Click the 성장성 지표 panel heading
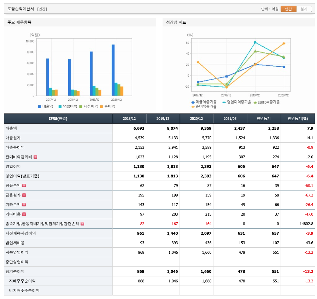 click(x=176, y=22)
